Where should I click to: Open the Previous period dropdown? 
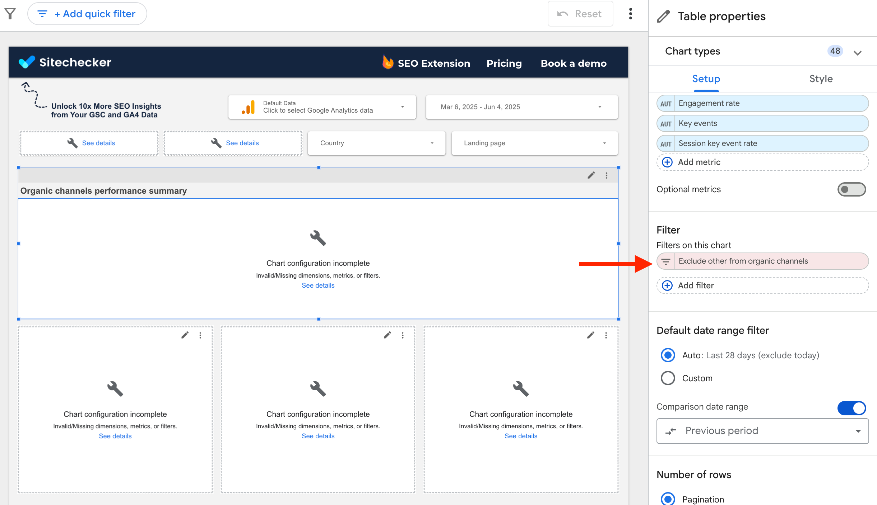762,431
